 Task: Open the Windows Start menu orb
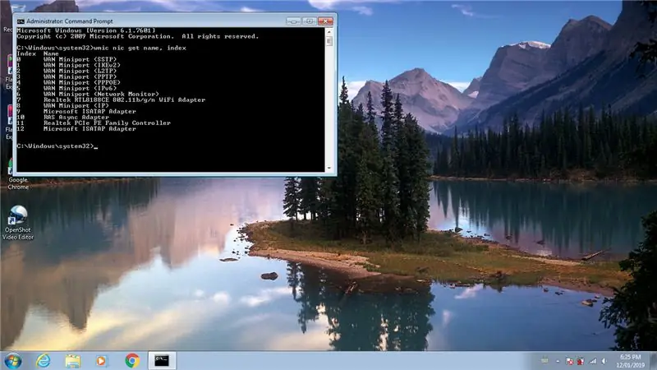[x=12, y=361]
